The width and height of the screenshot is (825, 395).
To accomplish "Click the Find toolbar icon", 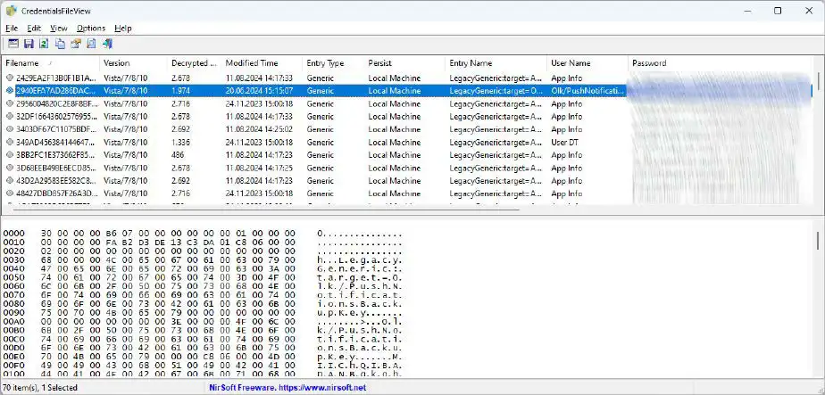I will pyautogui.click(x=91, y=44).
